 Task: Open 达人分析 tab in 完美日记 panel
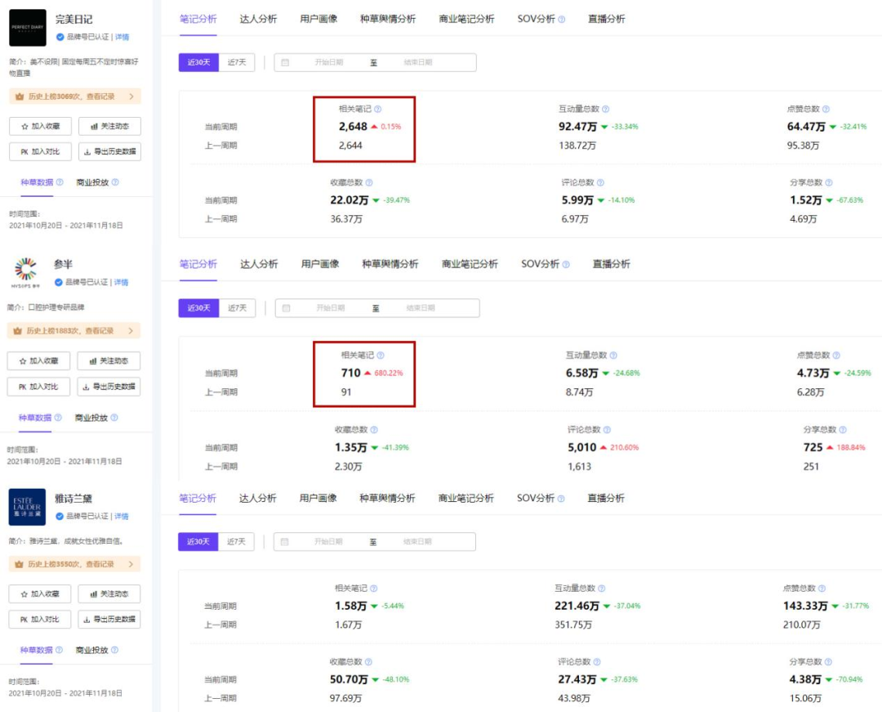(258, 19)
